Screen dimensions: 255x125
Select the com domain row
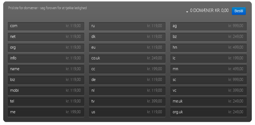46,26
